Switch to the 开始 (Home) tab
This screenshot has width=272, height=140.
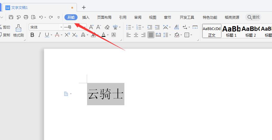coord(71,17)
